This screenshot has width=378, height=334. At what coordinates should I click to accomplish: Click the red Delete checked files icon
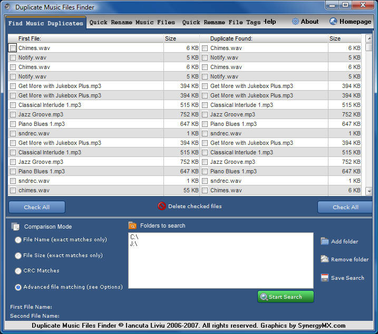pos(162,206)
